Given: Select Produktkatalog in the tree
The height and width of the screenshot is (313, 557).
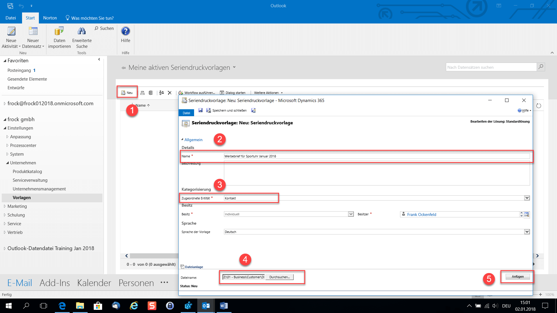Looking at the screenshot, I should coord(27,172).
